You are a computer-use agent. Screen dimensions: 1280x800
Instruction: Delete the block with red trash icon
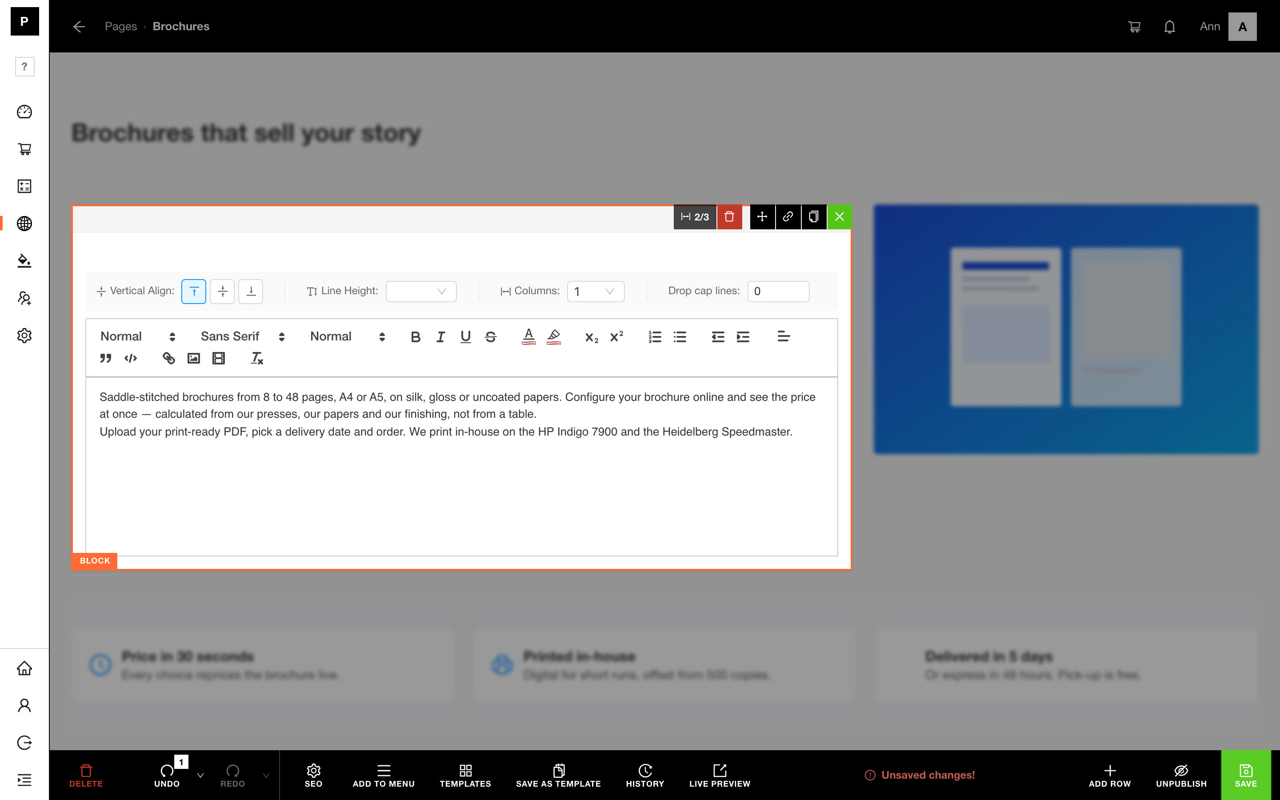[729, 217]
